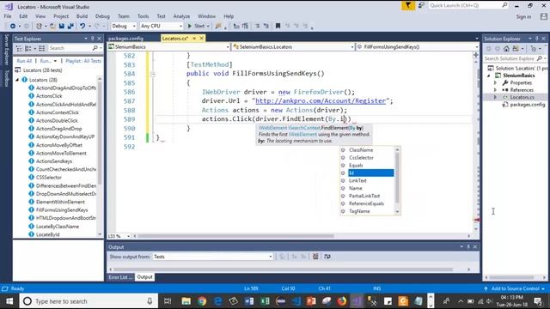This screenshot has height=309, width=550.
Task: Collapse the Locators (28) test group
Action: click(x=17, y=80)
